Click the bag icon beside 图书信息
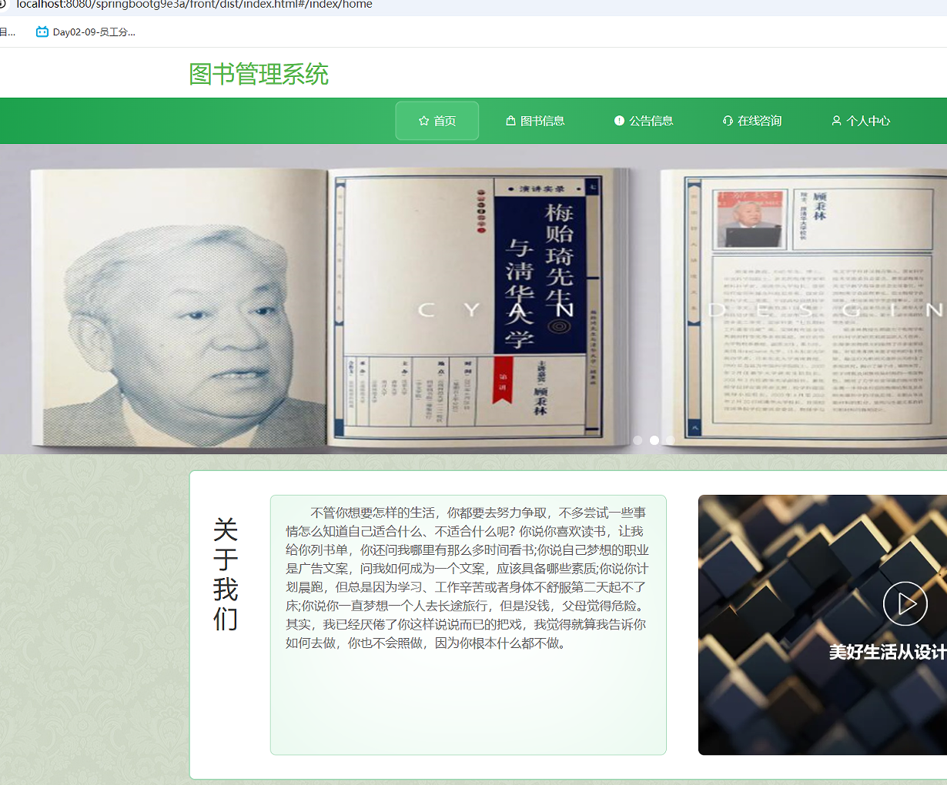This screenshot has height=785, width=947. 510,121
